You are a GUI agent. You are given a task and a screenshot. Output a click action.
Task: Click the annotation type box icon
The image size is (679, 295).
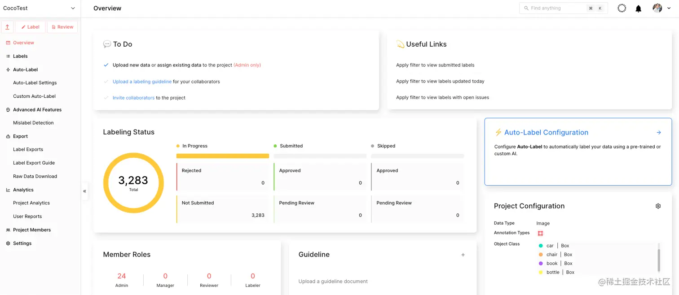(x=541, y=233)
